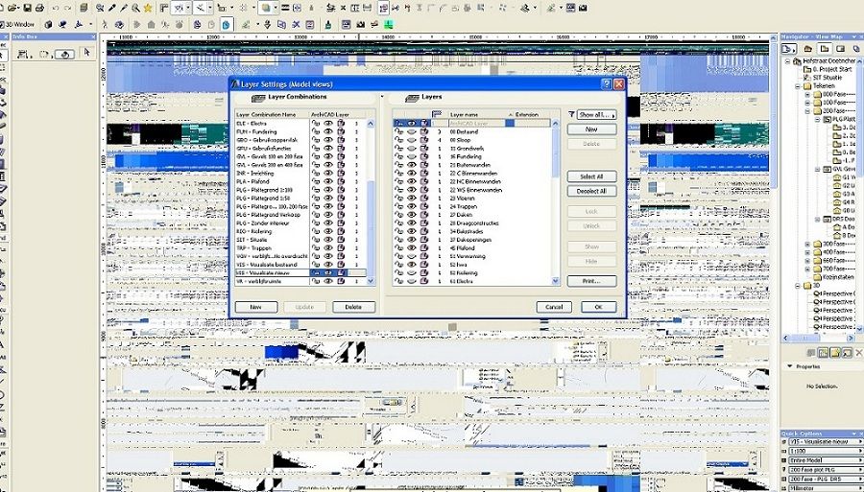Image resolution: width=864 pixels, height=492 pixels.
Task: Toggle visibility of 00 Bestaand layer
Action: point(412,132)
